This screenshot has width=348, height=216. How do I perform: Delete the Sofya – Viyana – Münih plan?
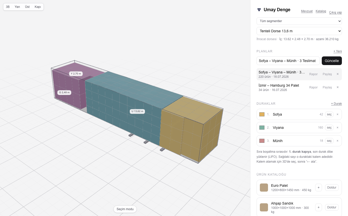pyautogui.click(x=338, y=74)
